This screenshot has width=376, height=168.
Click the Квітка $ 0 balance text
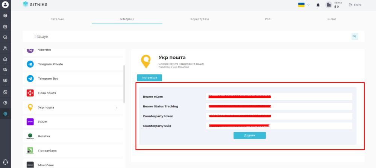[x=338, y=5]
